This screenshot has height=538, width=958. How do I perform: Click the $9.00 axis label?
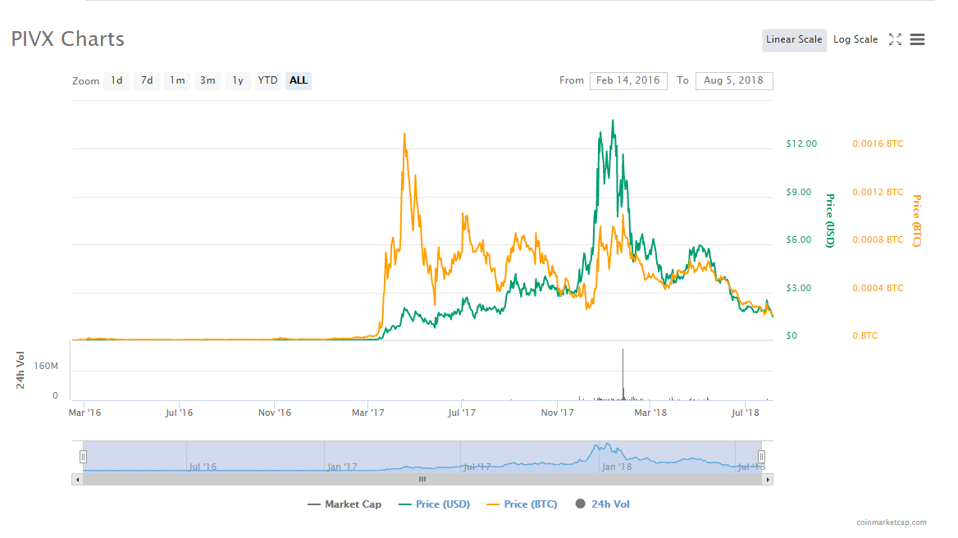pos(799,193)
